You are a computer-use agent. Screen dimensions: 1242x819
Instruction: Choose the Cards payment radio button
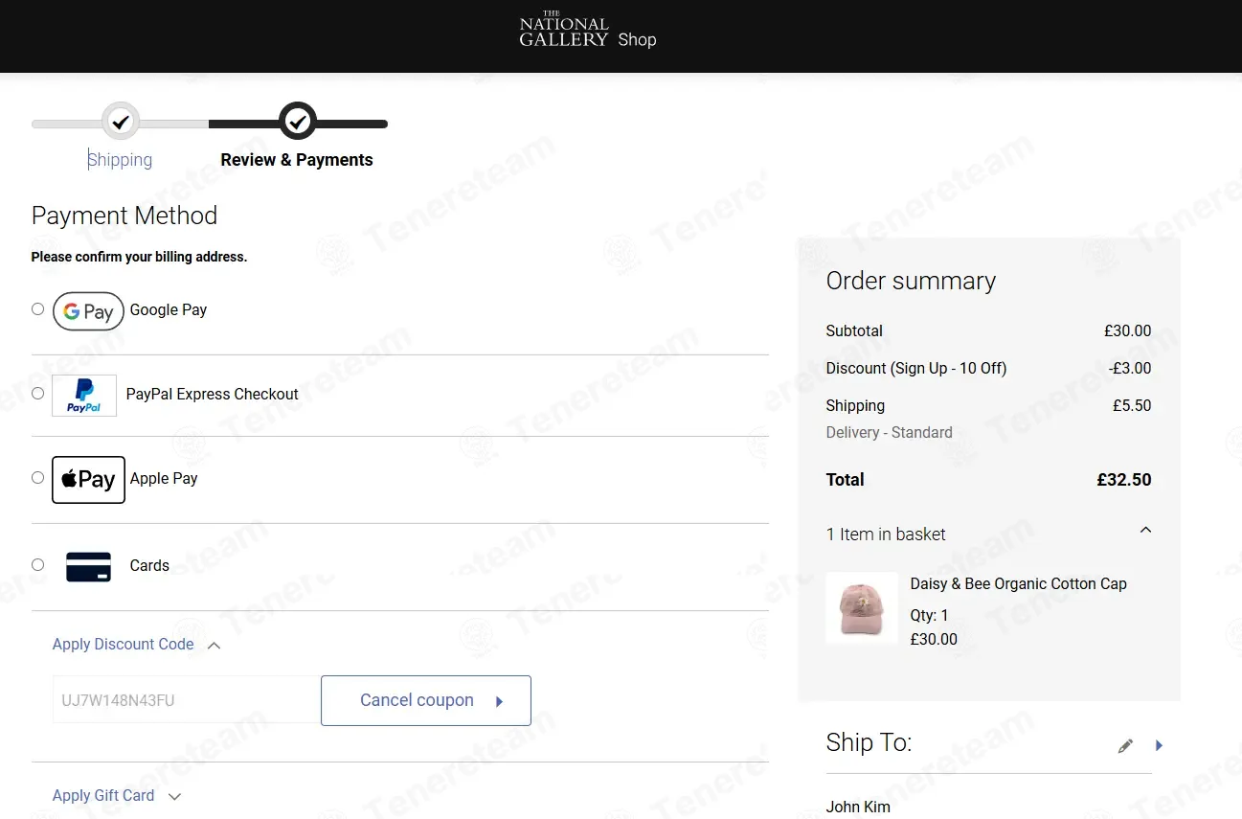tap(37, 564)
